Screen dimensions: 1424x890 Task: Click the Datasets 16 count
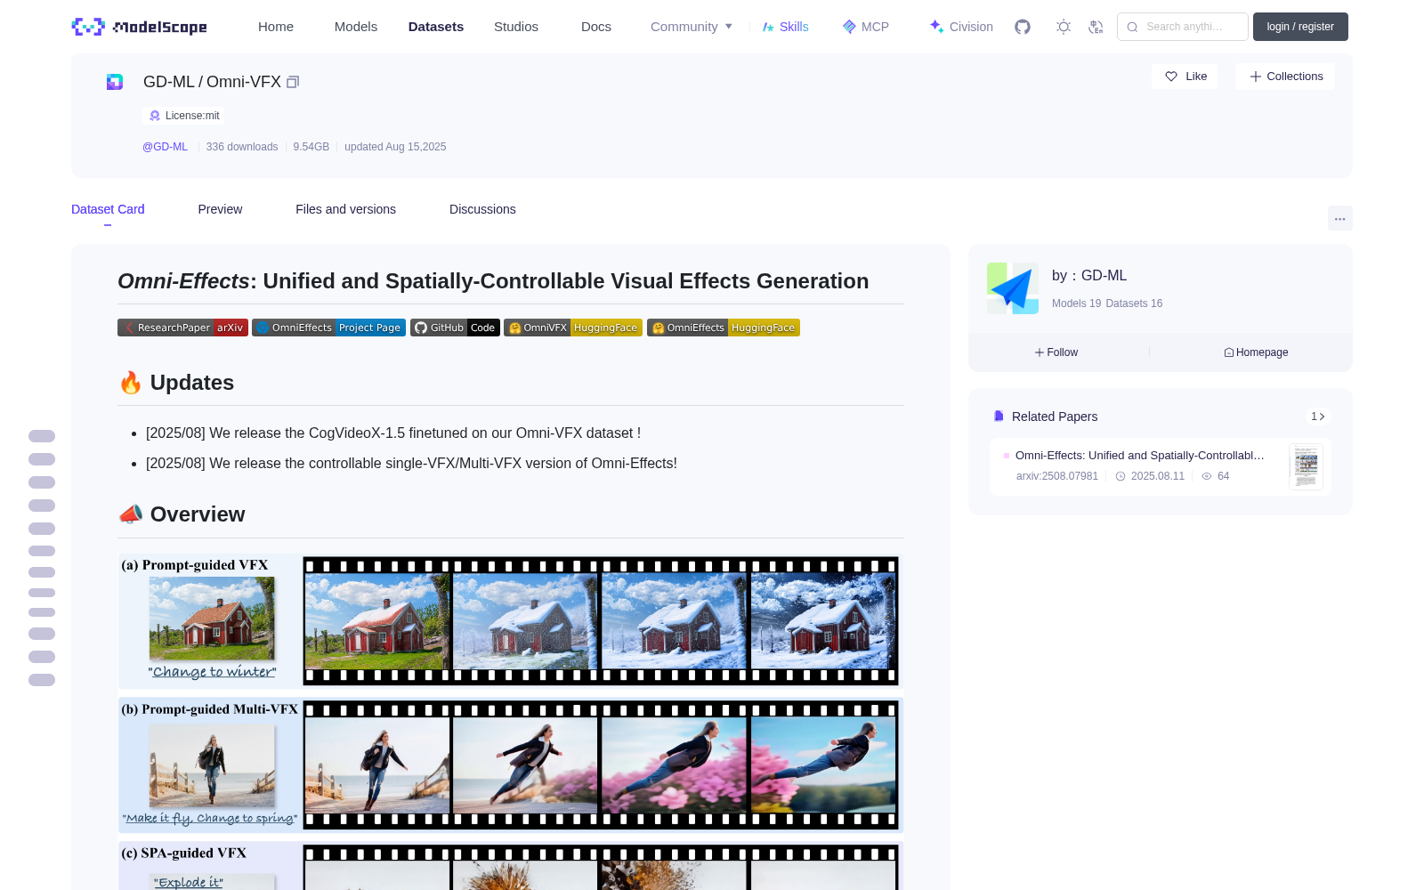[1134, 303]
